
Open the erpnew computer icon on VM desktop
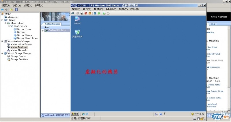[x=77, y=20]
